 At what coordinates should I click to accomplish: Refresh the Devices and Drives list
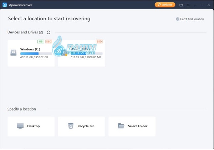pyautogui.click(x=49, y=32)
